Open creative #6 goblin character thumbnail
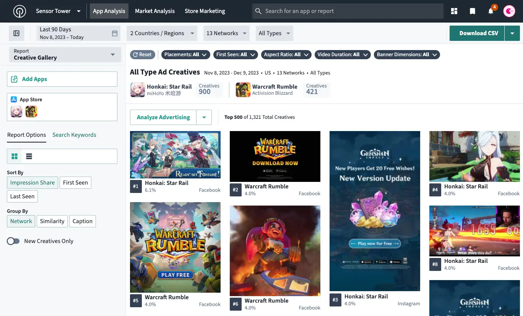The height and width of the screenshot is (316, 523). pyautogui.click(x=275, y=251)
